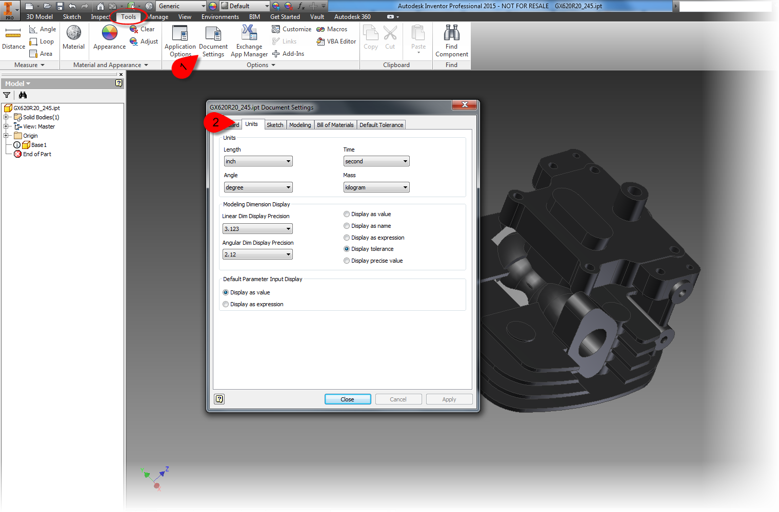Screen dimensions: 779x512
Task: Click the Close button in dialog
Action: click(347, 399)
